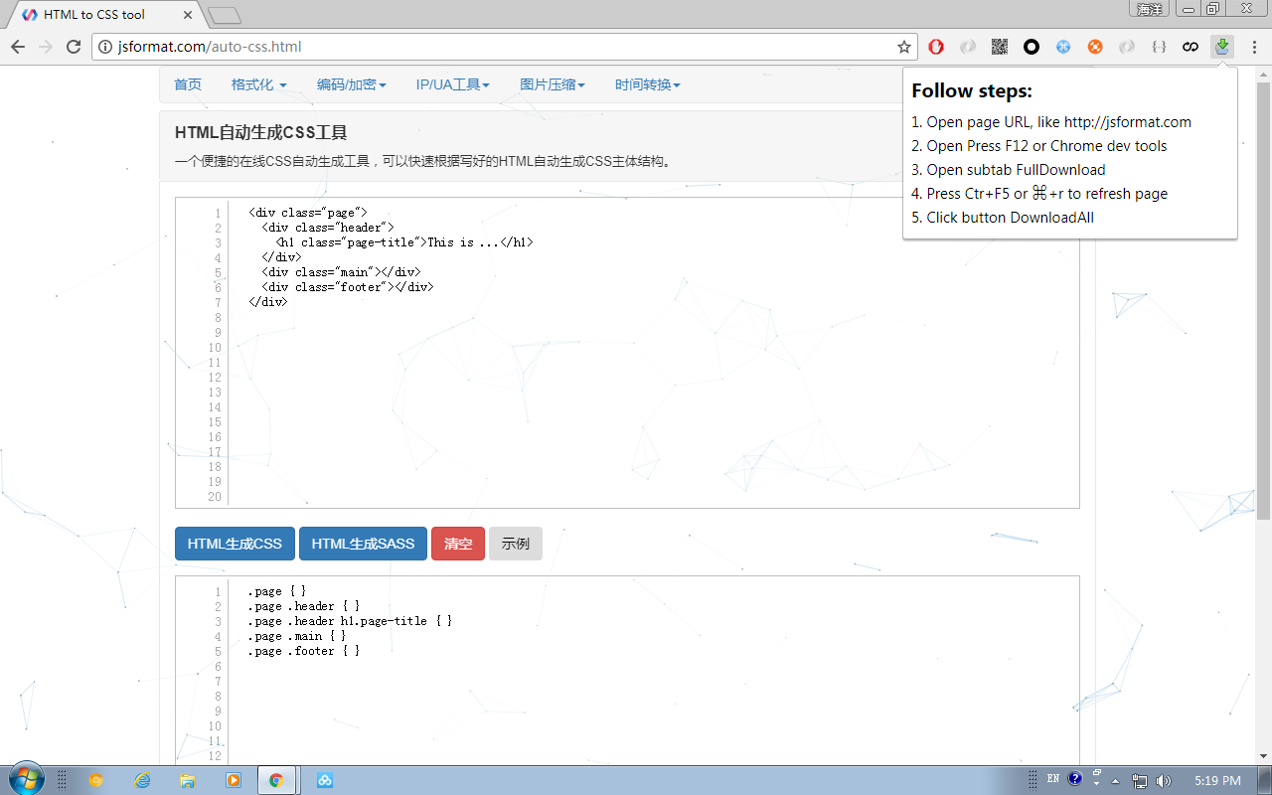Select 首页 in the navigation bar
The height and width of the screenshot is (795, 1272).
pyautogui.click(x=188, y=84)
